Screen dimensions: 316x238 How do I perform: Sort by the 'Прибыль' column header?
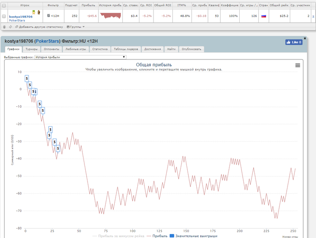click(88, 5)
